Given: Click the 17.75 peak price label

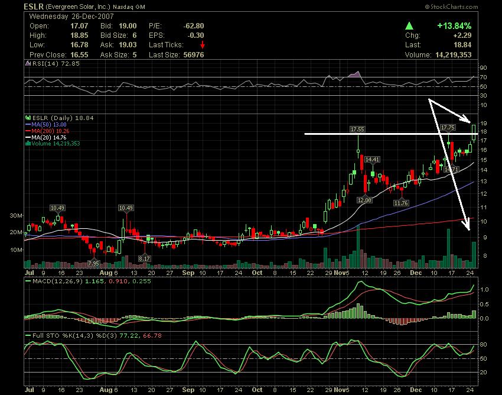Looking at the screenshot, I should click(x=448, y=128).
